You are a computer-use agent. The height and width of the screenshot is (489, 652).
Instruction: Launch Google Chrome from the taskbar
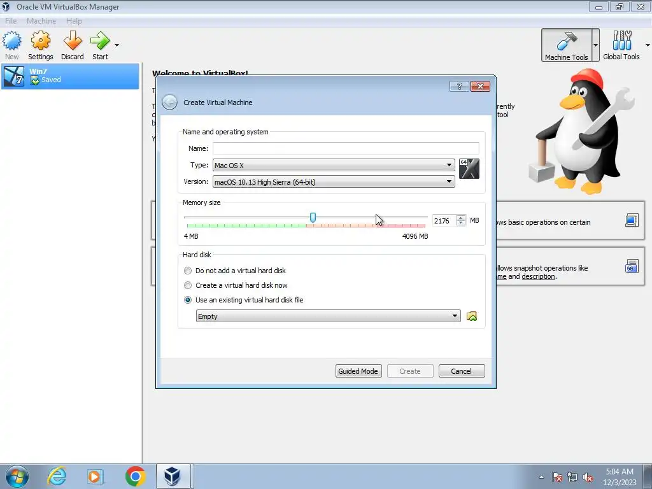coord(135,476)
